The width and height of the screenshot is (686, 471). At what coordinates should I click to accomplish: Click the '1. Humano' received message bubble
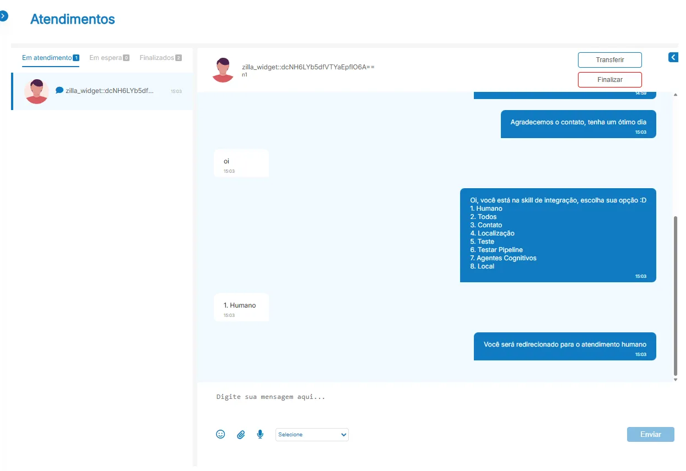pyautogui.click(x=241, y=307)
